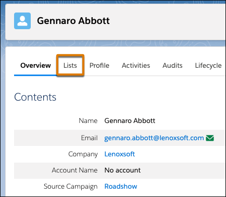Go to the Activities tab
The height and width of the screenshot is (197, 226).
pos(136,66)
